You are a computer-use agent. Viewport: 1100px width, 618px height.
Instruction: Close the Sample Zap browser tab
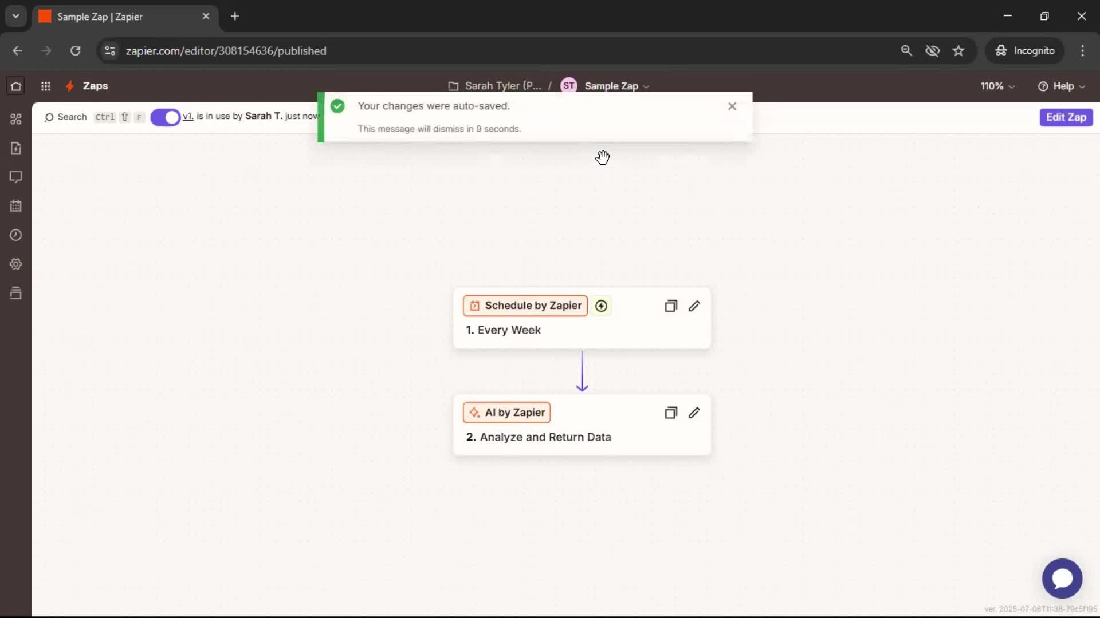coord(206,17)
